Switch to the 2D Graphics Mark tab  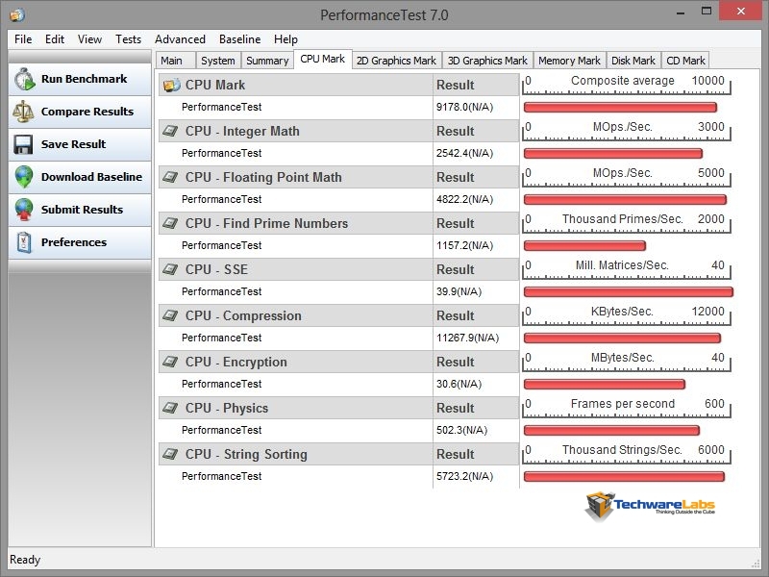pos(396,61)
